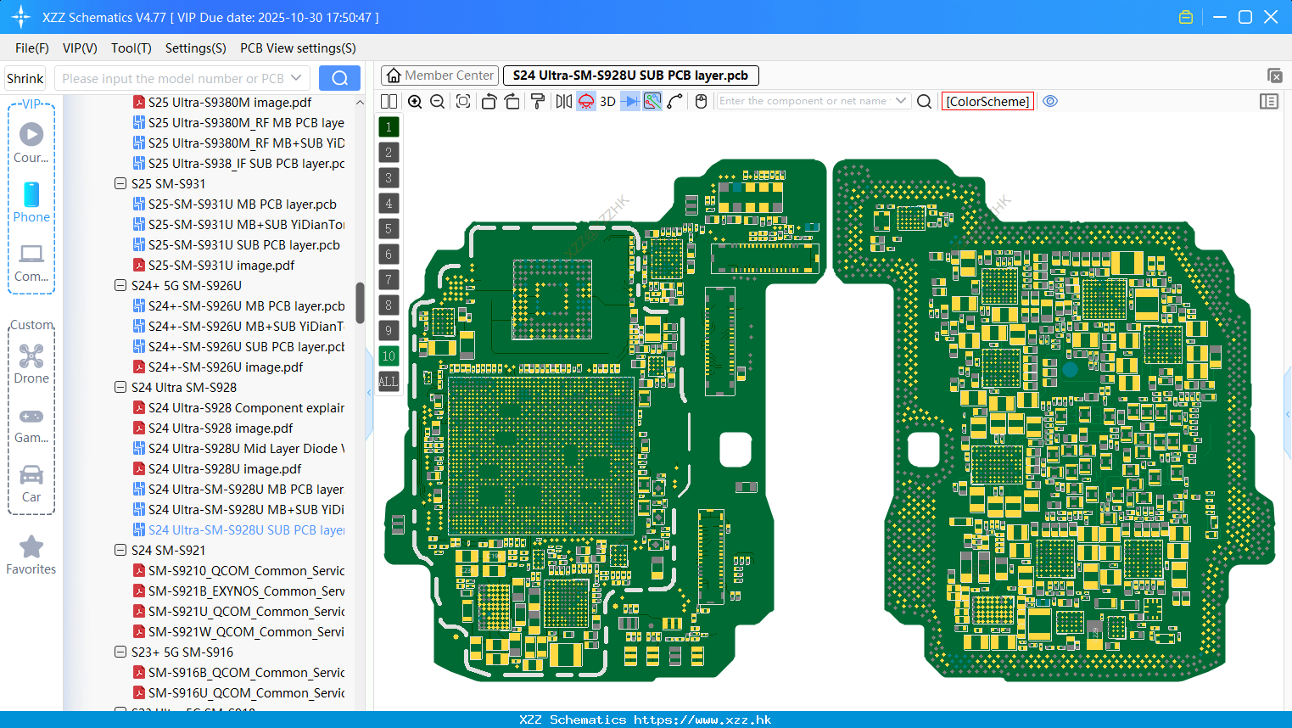Screen dimensions: 1292x728
Task: Select the Drone sidebar category
Action: pyautogui.click(x=31, y=364)
